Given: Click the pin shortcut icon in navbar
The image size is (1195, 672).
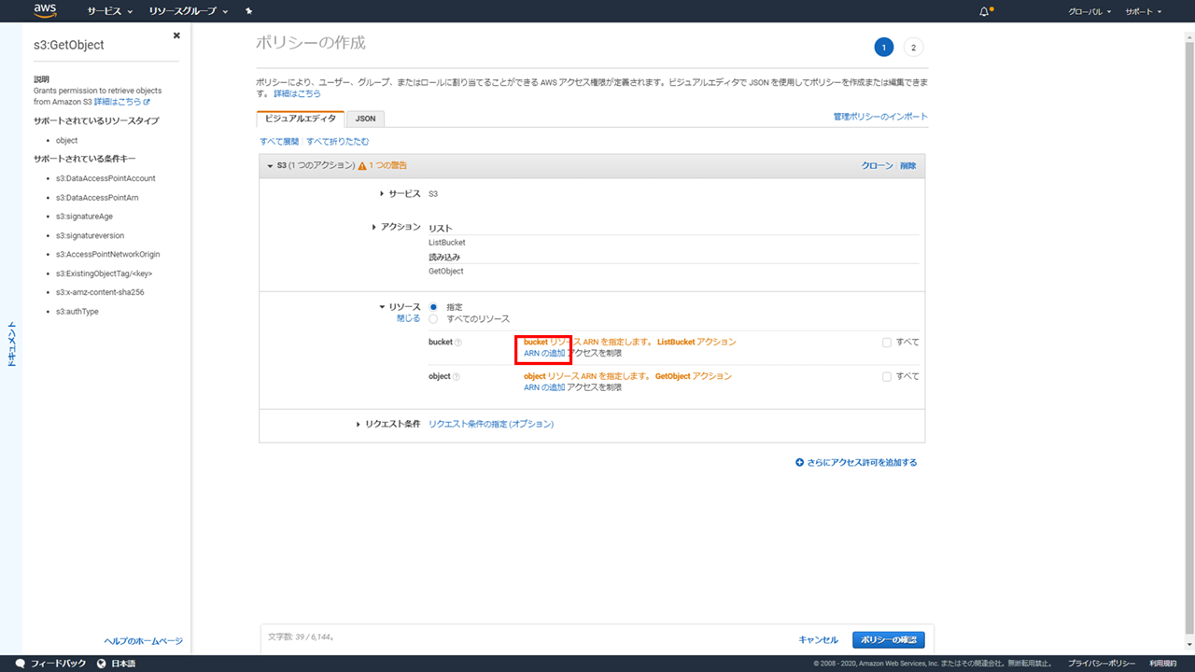Looking at the screenshot, I should click(248, 11).
